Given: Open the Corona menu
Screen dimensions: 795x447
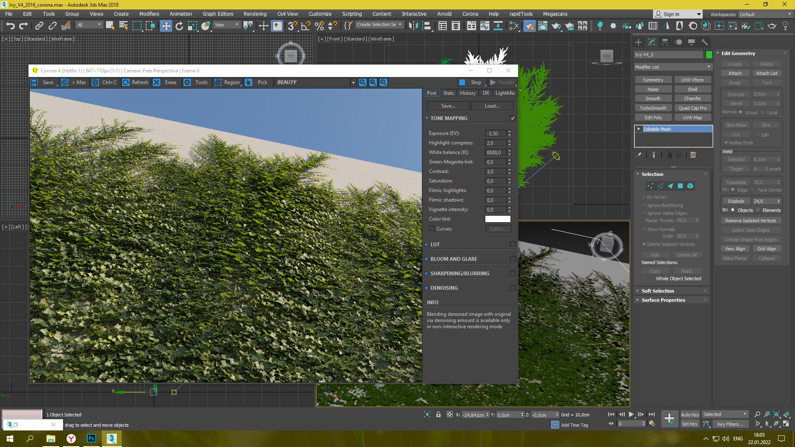Looking at the screenshot, I should coord(470,14).
